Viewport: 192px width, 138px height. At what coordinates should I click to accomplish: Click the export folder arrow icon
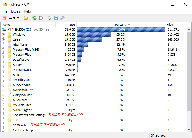(x=50, y=18)
